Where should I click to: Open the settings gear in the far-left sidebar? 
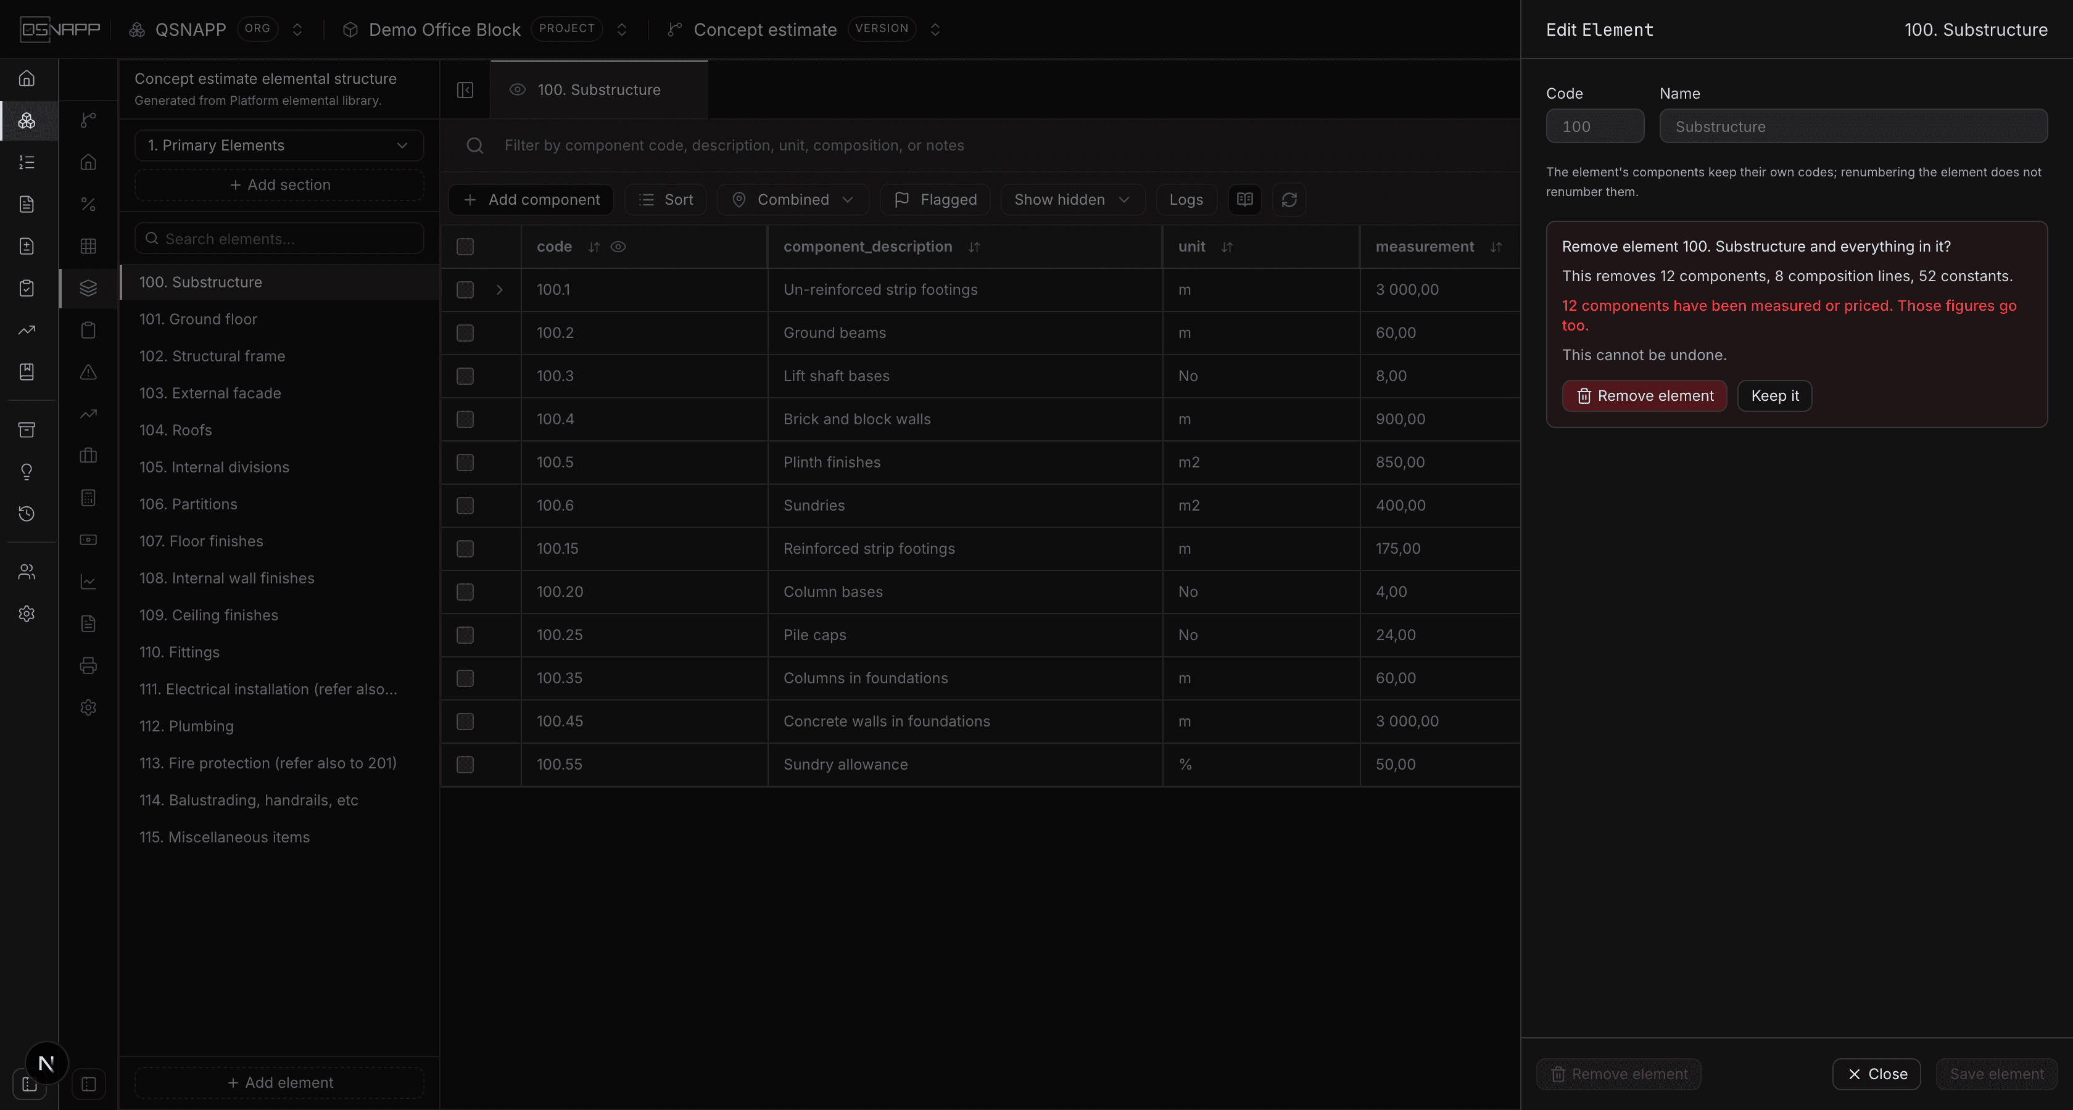pyautogui.click(x=27, y=614)
